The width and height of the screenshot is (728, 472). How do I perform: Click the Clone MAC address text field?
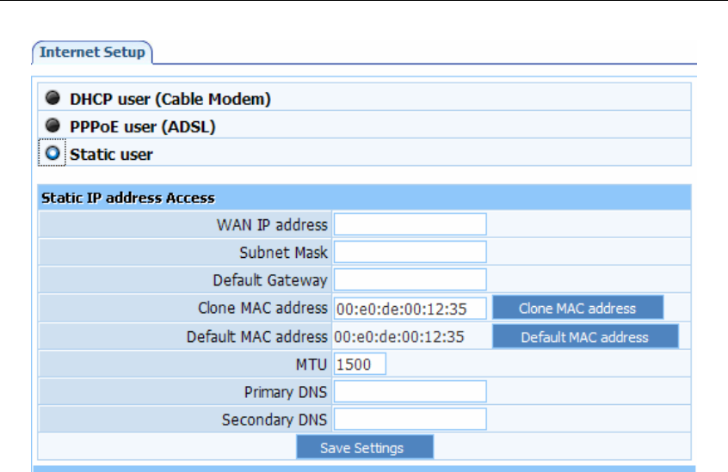point(410,309)
